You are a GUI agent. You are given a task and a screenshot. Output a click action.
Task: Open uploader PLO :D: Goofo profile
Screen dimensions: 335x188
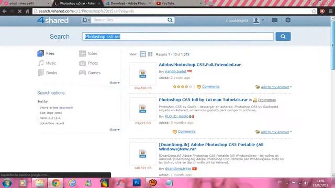pos(177,116)
